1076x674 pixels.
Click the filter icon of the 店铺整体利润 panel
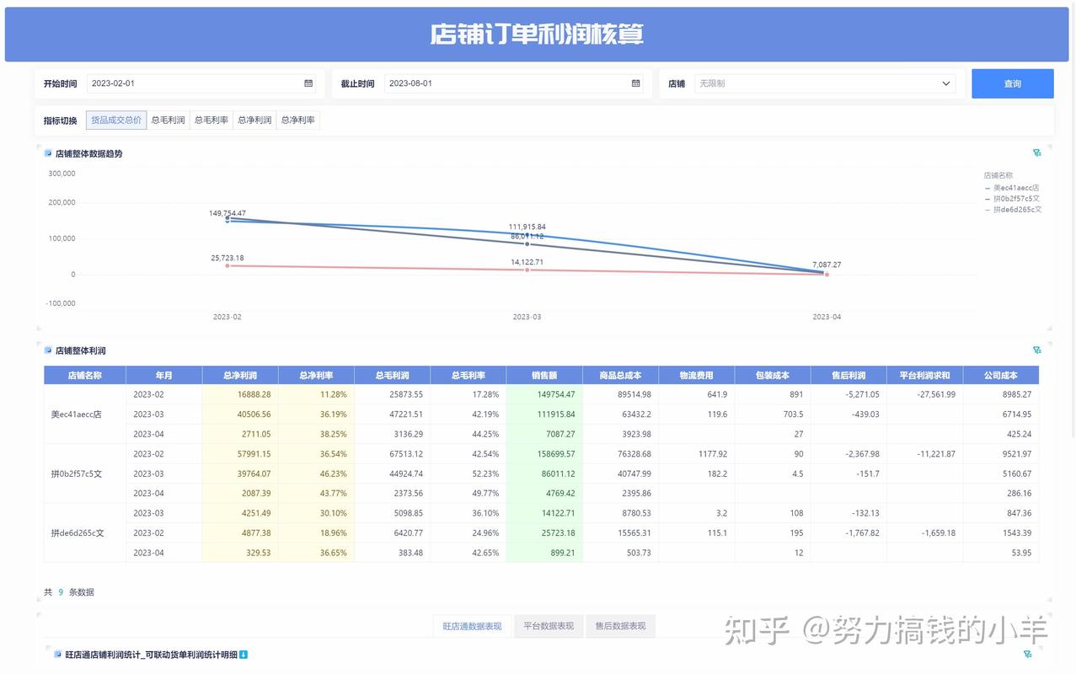[1037, 350]
